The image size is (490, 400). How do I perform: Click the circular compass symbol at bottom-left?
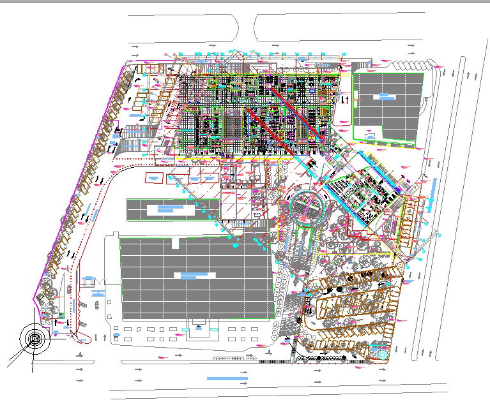34,338
